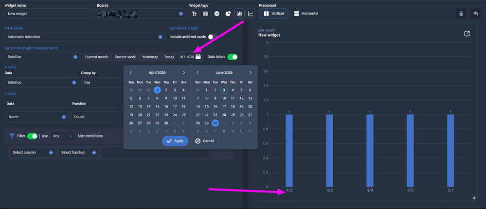The width and height of the screenshot is (486, 209).
Task: Open the Count function dropdown
Action: click(x=97, y=117)
